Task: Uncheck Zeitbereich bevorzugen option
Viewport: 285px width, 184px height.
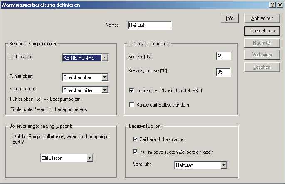Action: pos(135,139)
